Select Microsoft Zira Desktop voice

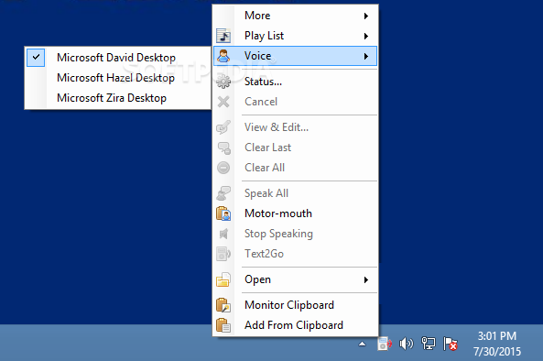tap(118, 98)
